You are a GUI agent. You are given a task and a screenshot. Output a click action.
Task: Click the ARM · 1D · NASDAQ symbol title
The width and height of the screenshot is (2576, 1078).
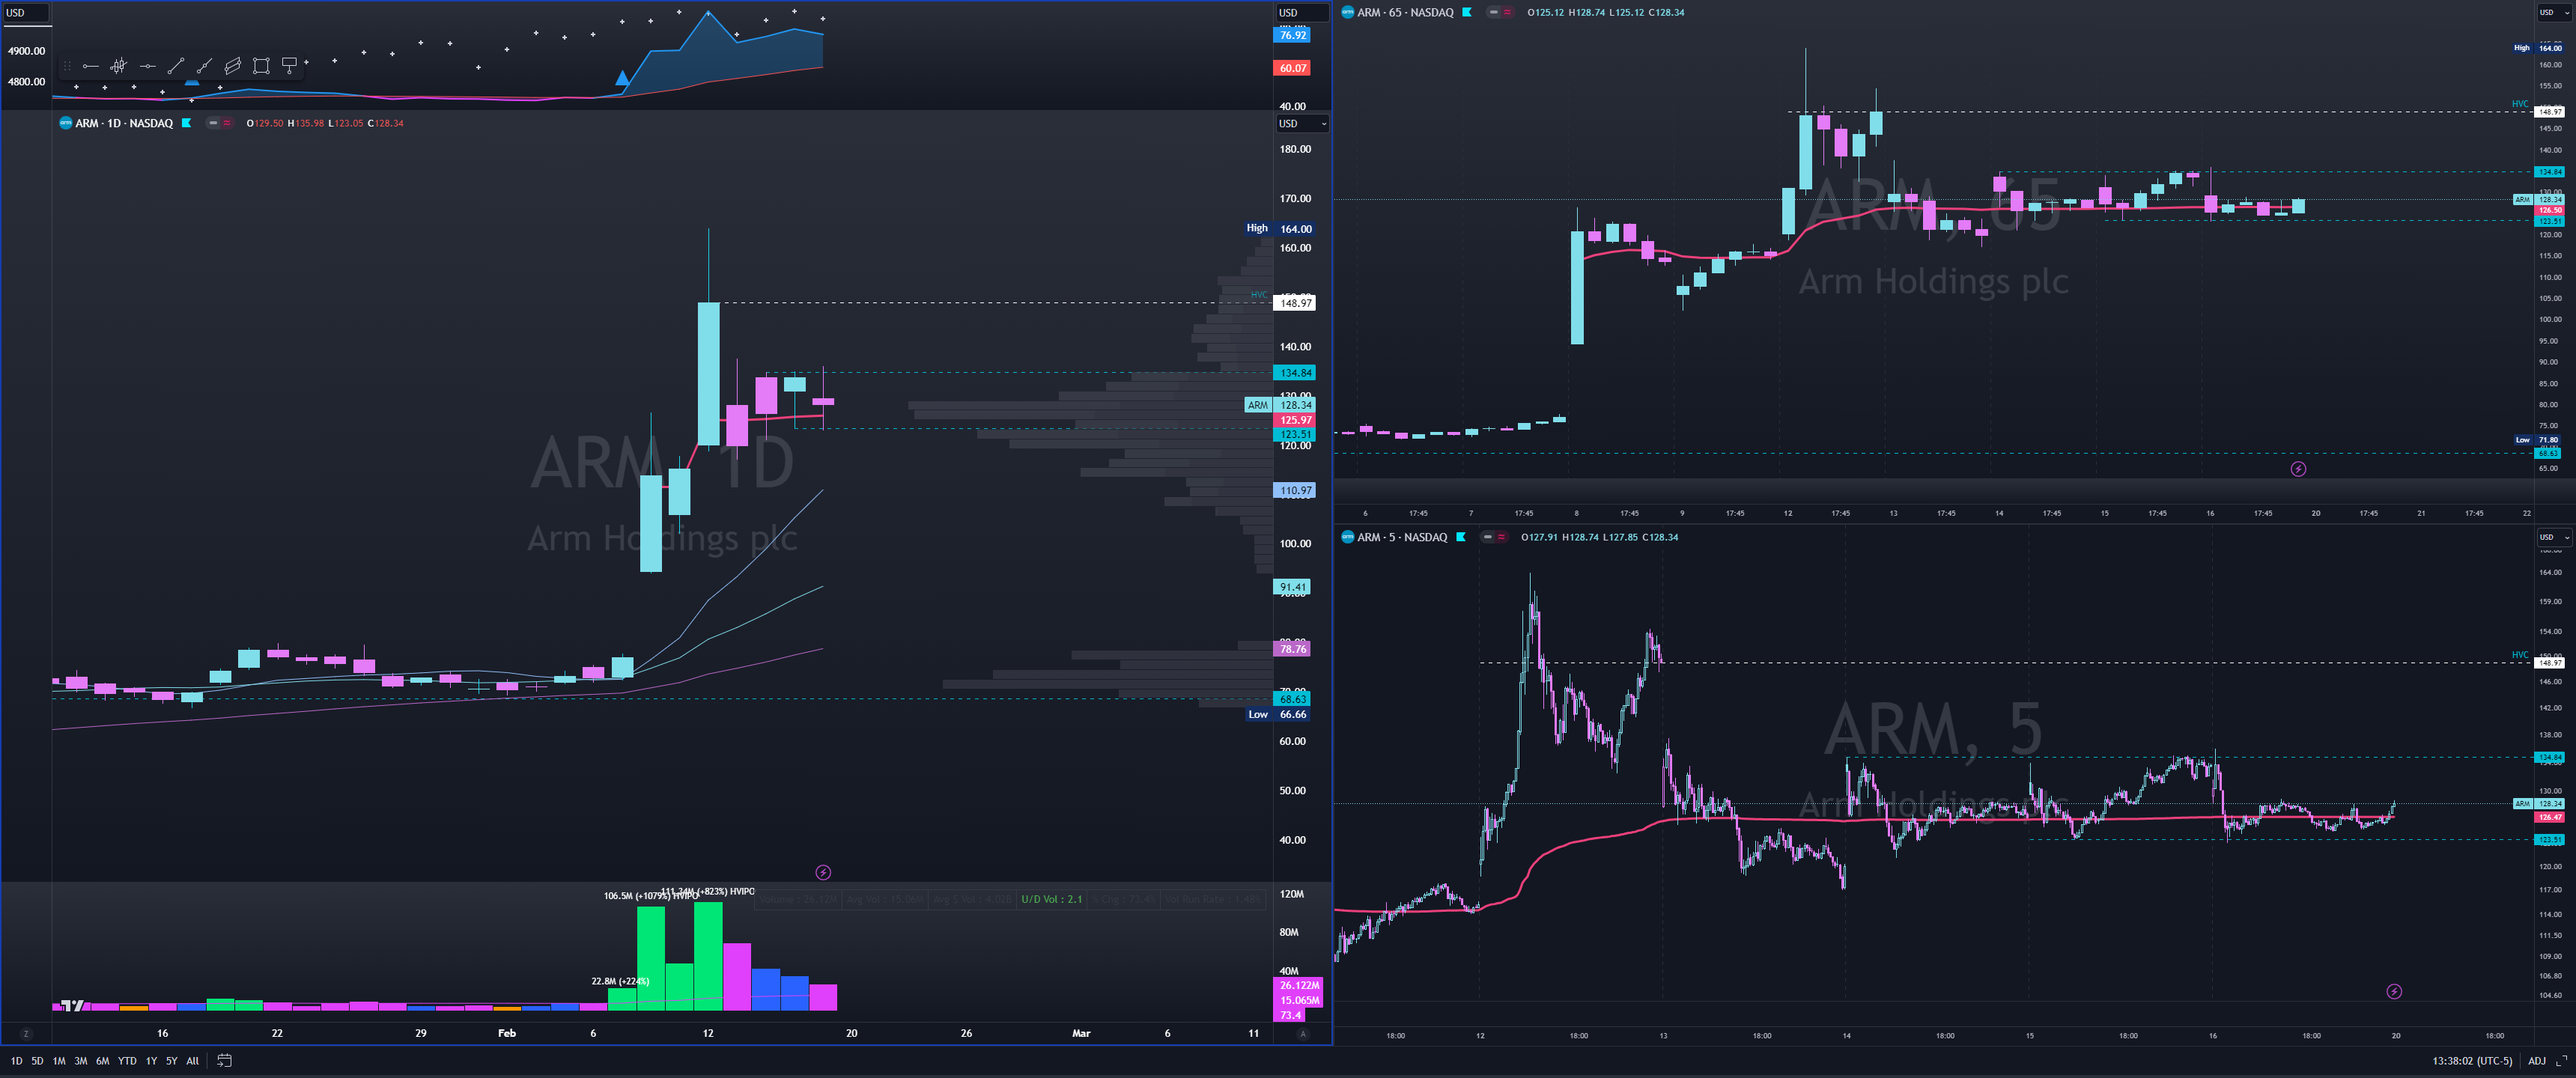pyautogui.click(x=124, y=123)
